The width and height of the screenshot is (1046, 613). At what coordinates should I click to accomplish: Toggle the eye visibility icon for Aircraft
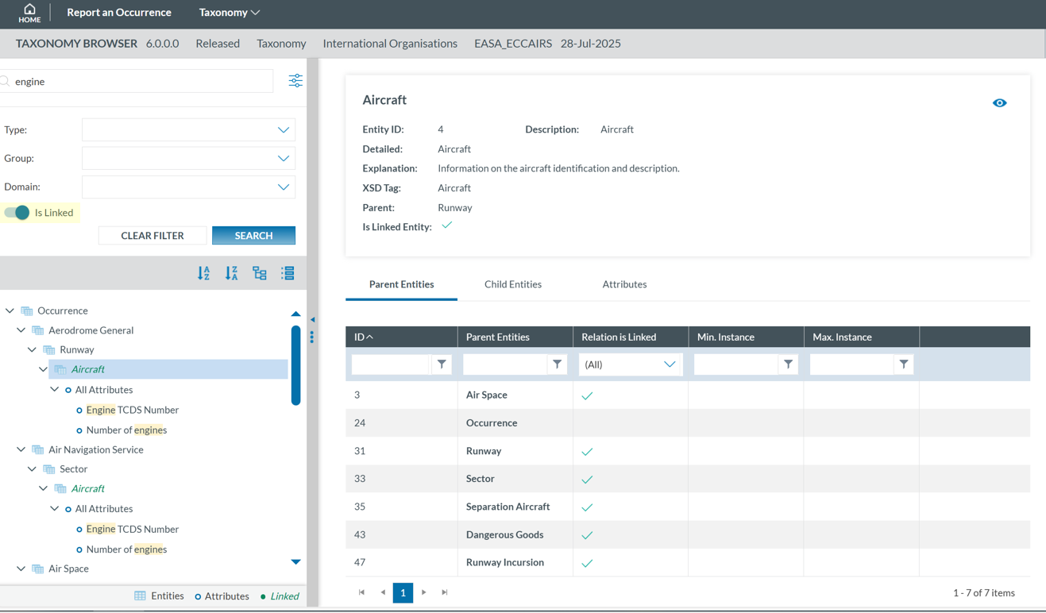click(x=999, y=103)
